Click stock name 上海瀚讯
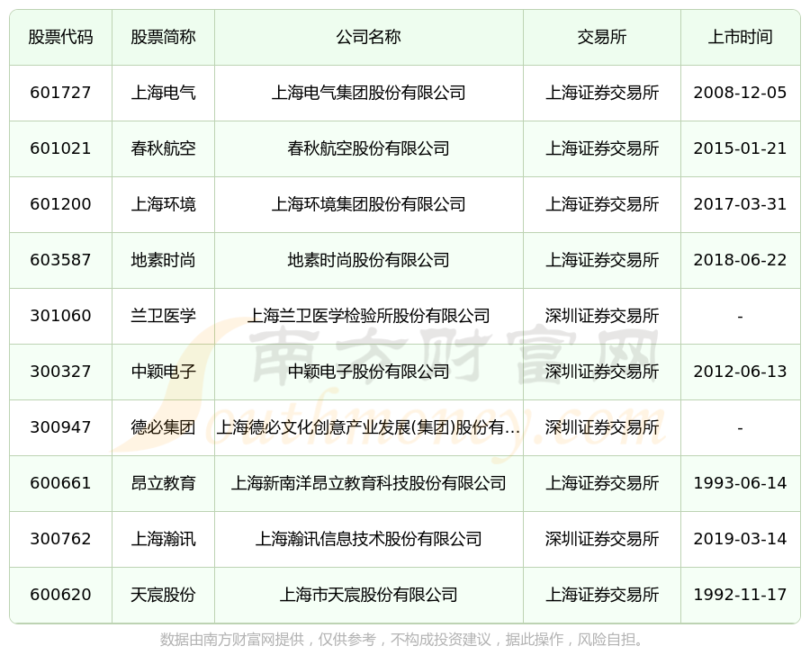 click(x=163, y=539)
